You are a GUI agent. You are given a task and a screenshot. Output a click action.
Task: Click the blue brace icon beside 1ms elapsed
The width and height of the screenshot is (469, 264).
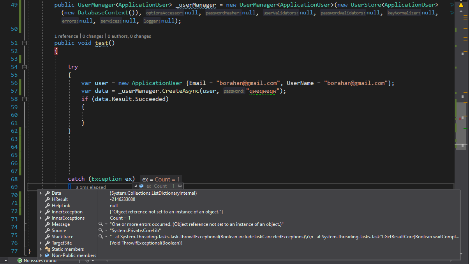pyautogui.click(x=69, y=187)
